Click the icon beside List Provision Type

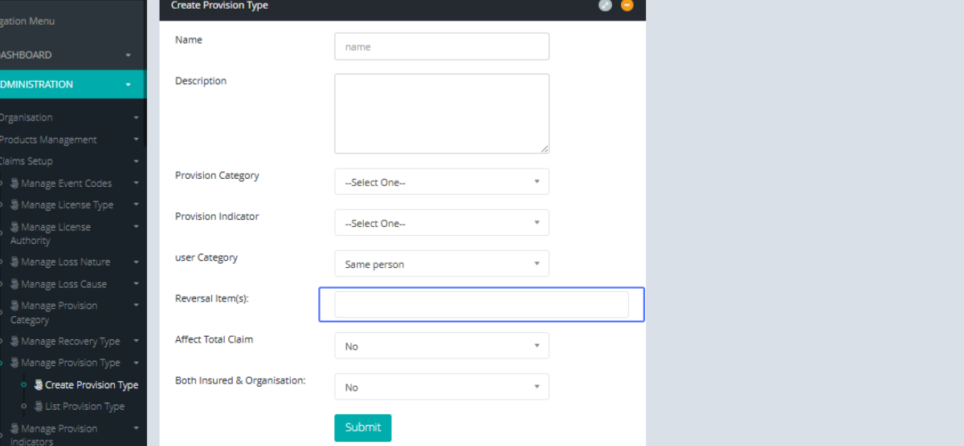[39, 407]
